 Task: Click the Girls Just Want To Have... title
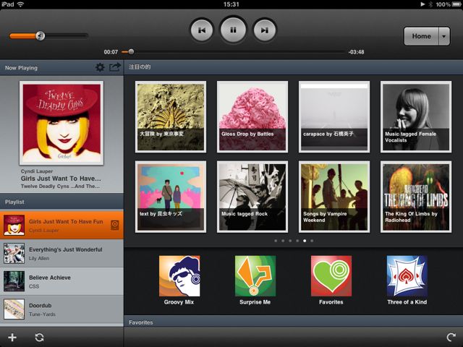[x=61, y=179]
